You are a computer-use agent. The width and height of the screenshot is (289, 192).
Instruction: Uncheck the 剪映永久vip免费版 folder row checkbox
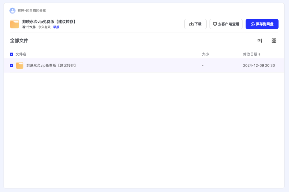click(12, 65)
